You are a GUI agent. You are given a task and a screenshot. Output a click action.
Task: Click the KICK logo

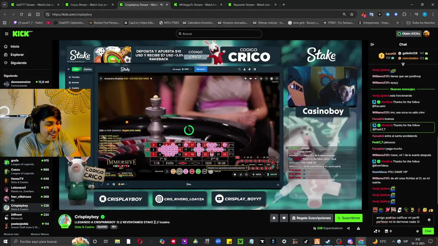tap(22, 33)
